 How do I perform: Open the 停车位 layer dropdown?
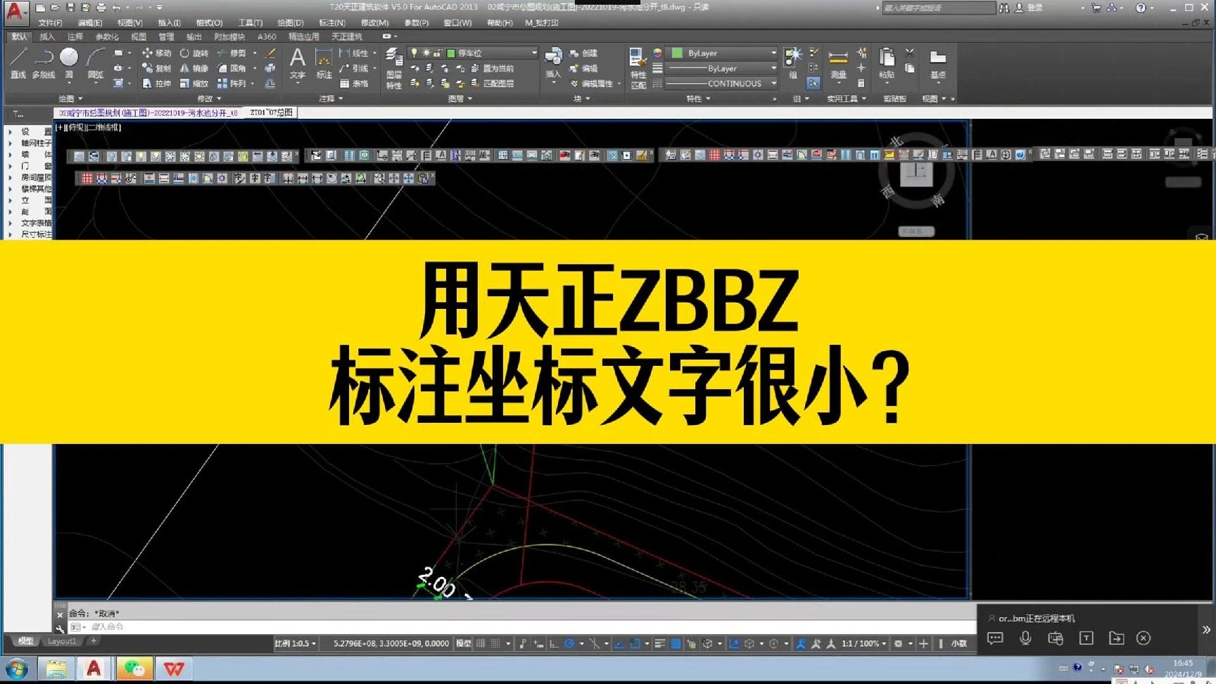[x=533, y=53]
